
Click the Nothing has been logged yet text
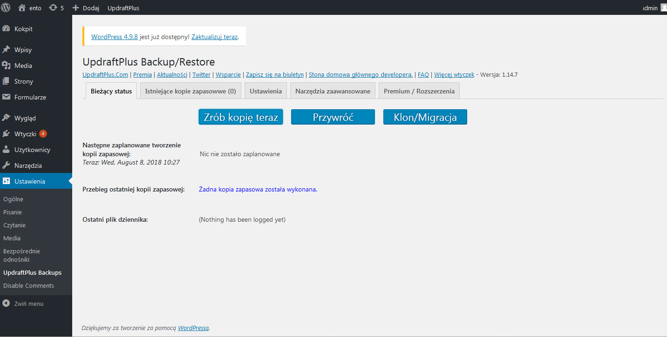pyautogui.click(x=242, y=219)
